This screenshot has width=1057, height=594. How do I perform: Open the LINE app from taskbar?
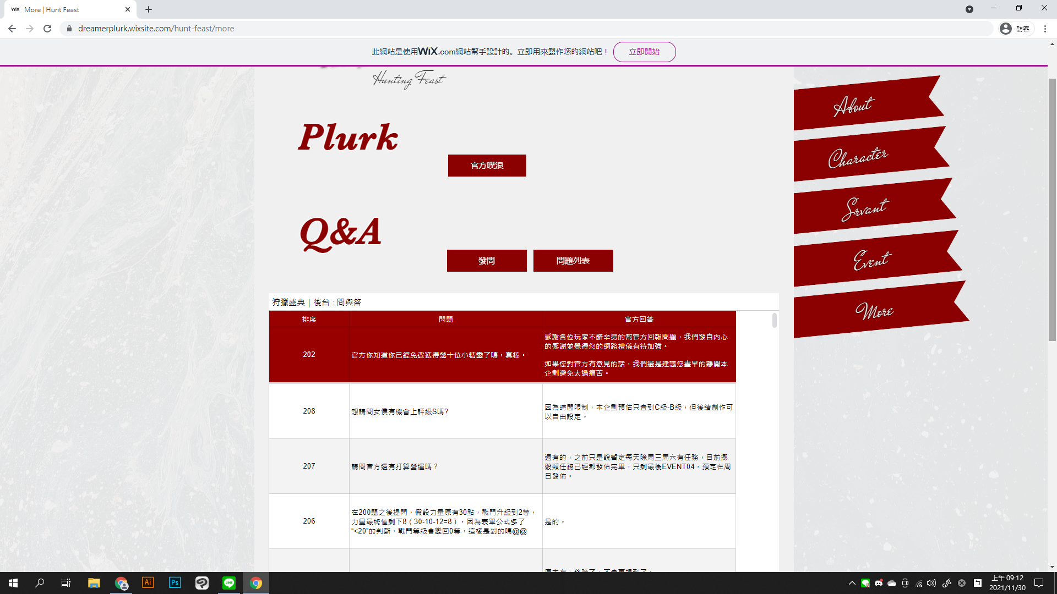pos(229,583)
